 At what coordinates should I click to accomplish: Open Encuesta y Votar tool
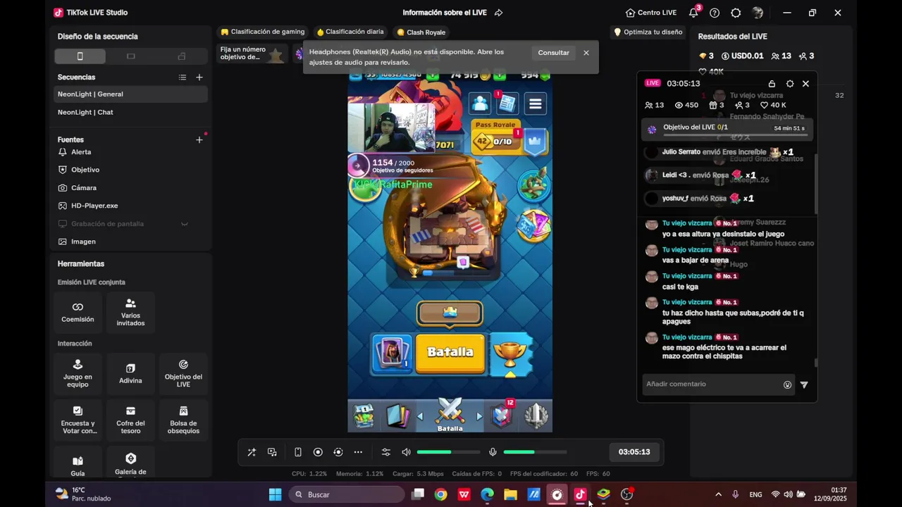(78, 420)
